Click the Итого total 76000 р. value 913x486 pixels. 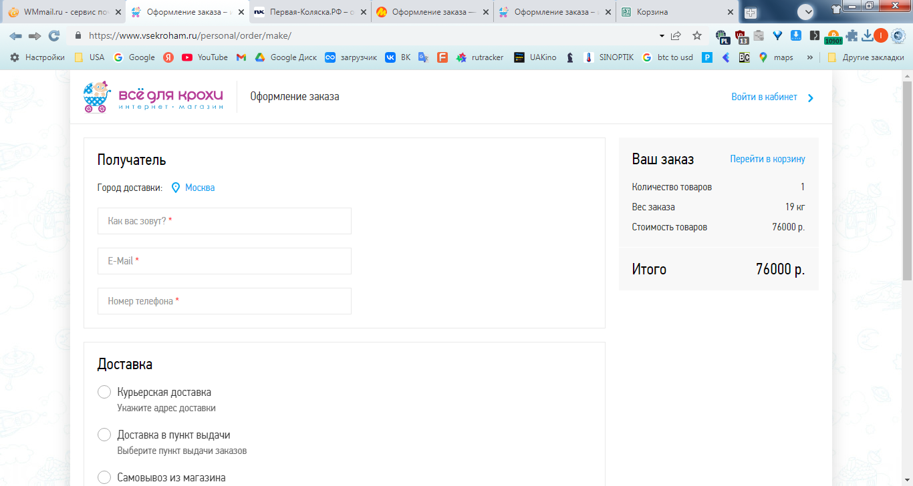[780, 270]
